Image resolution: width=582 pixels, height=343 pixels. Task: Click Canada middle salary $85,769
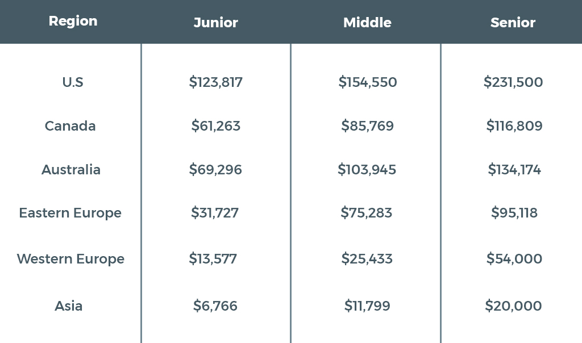pyautogui.click(x=367, y=126)
